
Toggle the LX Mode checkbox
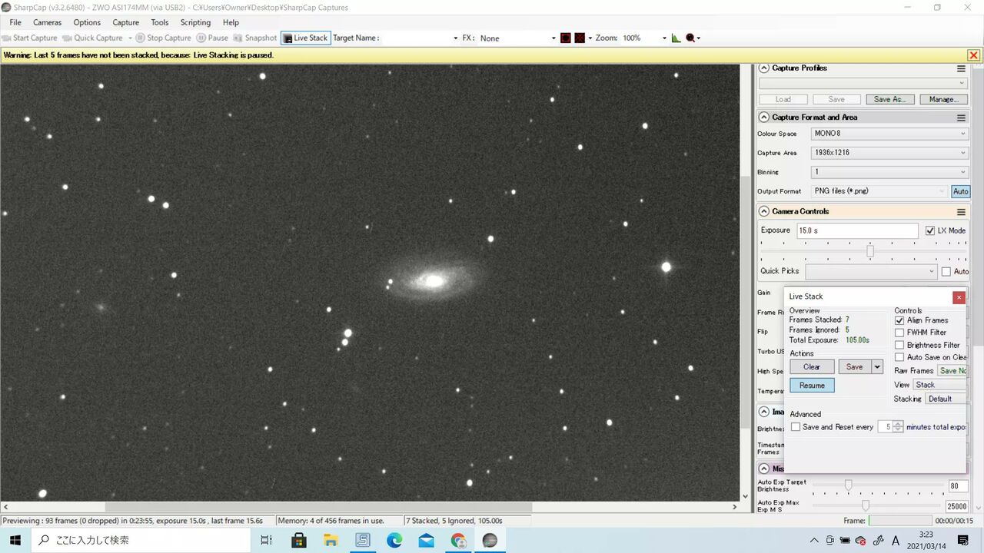[x=930, y=230]
